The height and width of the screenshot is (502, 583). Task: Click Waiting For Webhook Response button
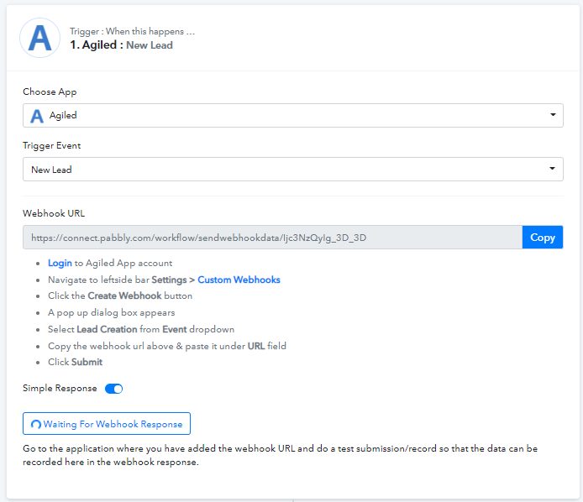tap(107, 424)
